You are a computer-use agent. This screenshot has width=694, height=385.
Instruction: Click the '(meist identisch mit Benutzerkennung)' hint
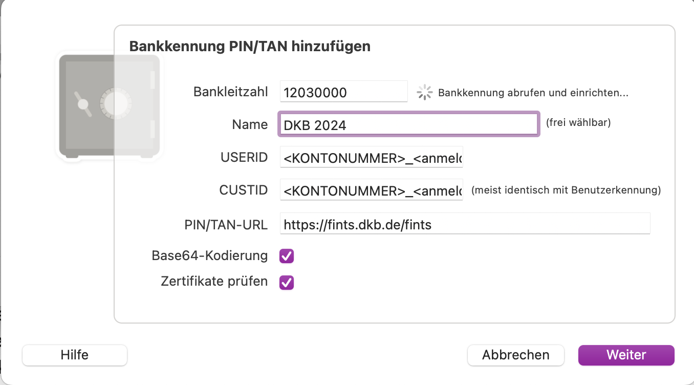coord(566,190)
